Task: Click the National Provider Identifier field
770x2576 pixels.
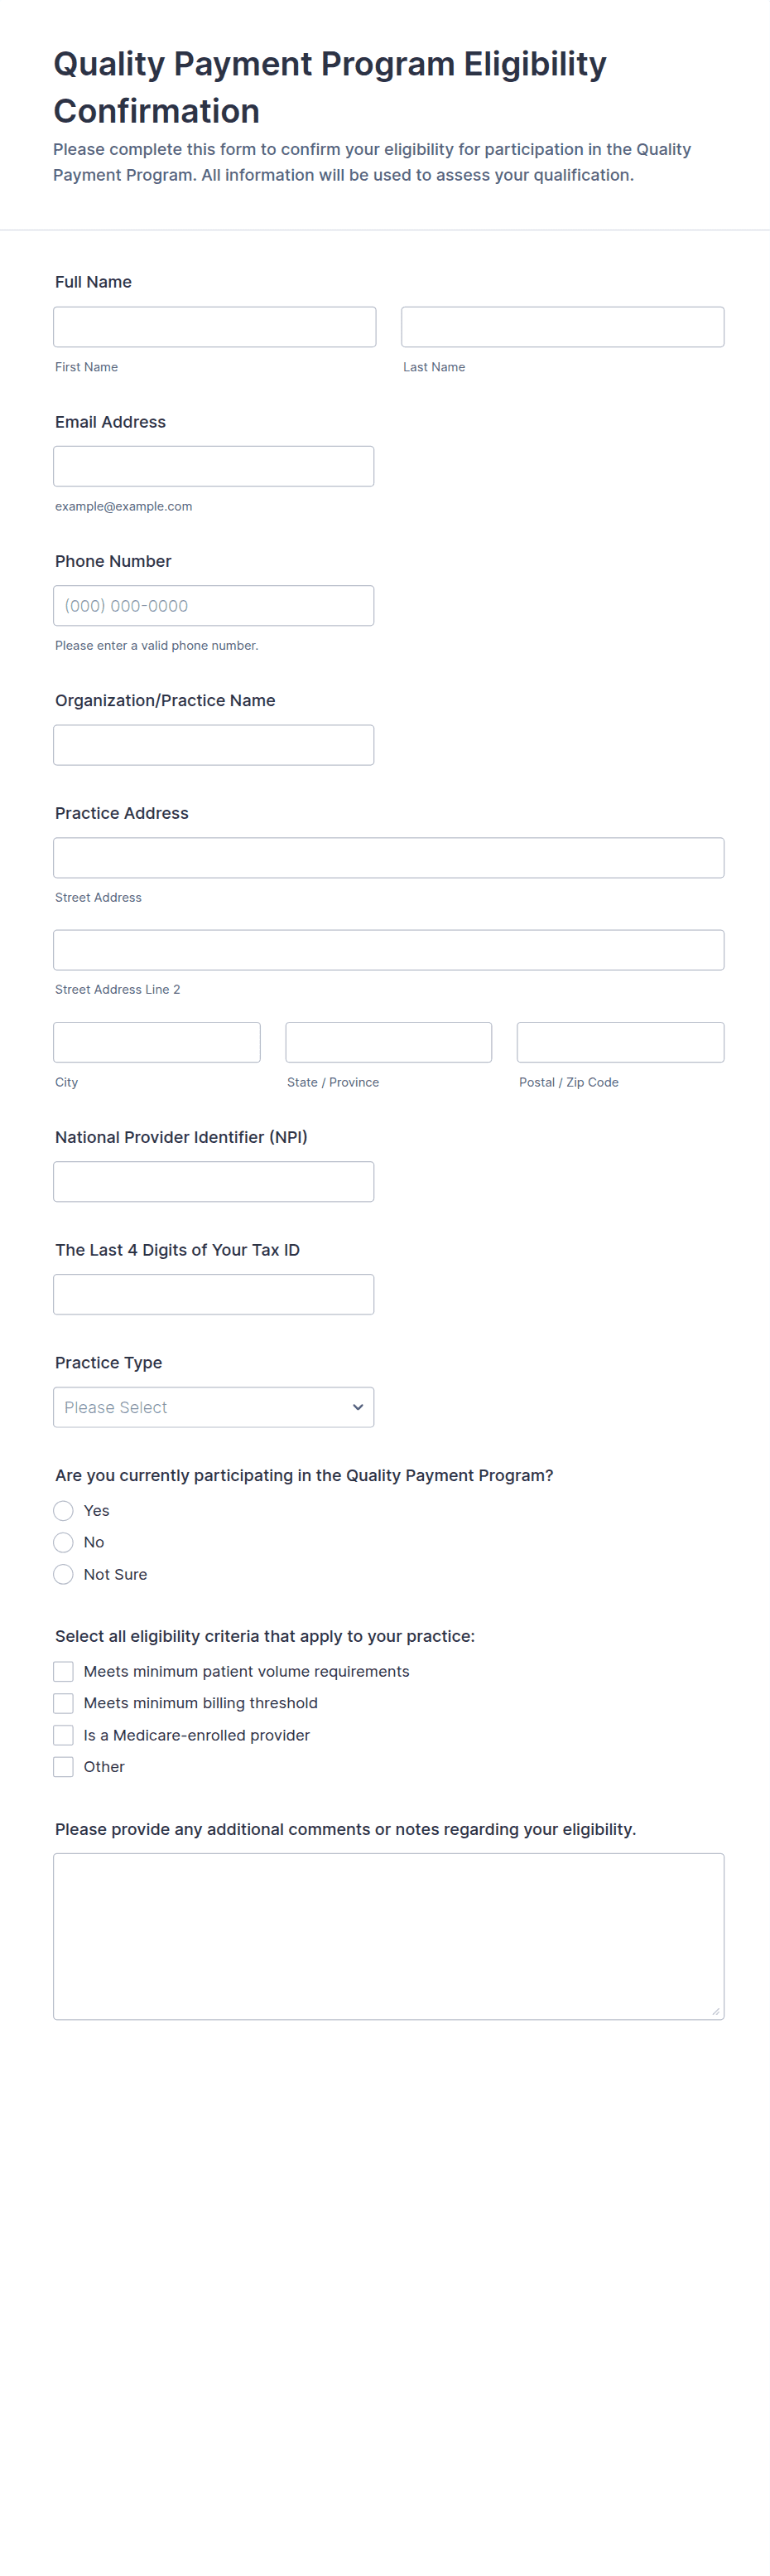Action: 214,1182
